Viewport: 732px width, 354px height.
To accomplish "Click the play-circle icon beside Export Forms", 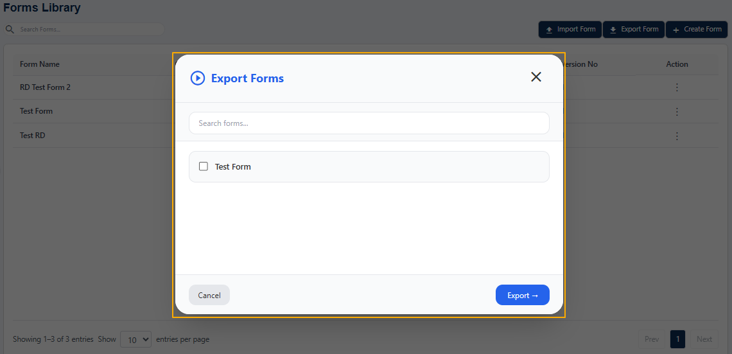I will pos(198,78).
